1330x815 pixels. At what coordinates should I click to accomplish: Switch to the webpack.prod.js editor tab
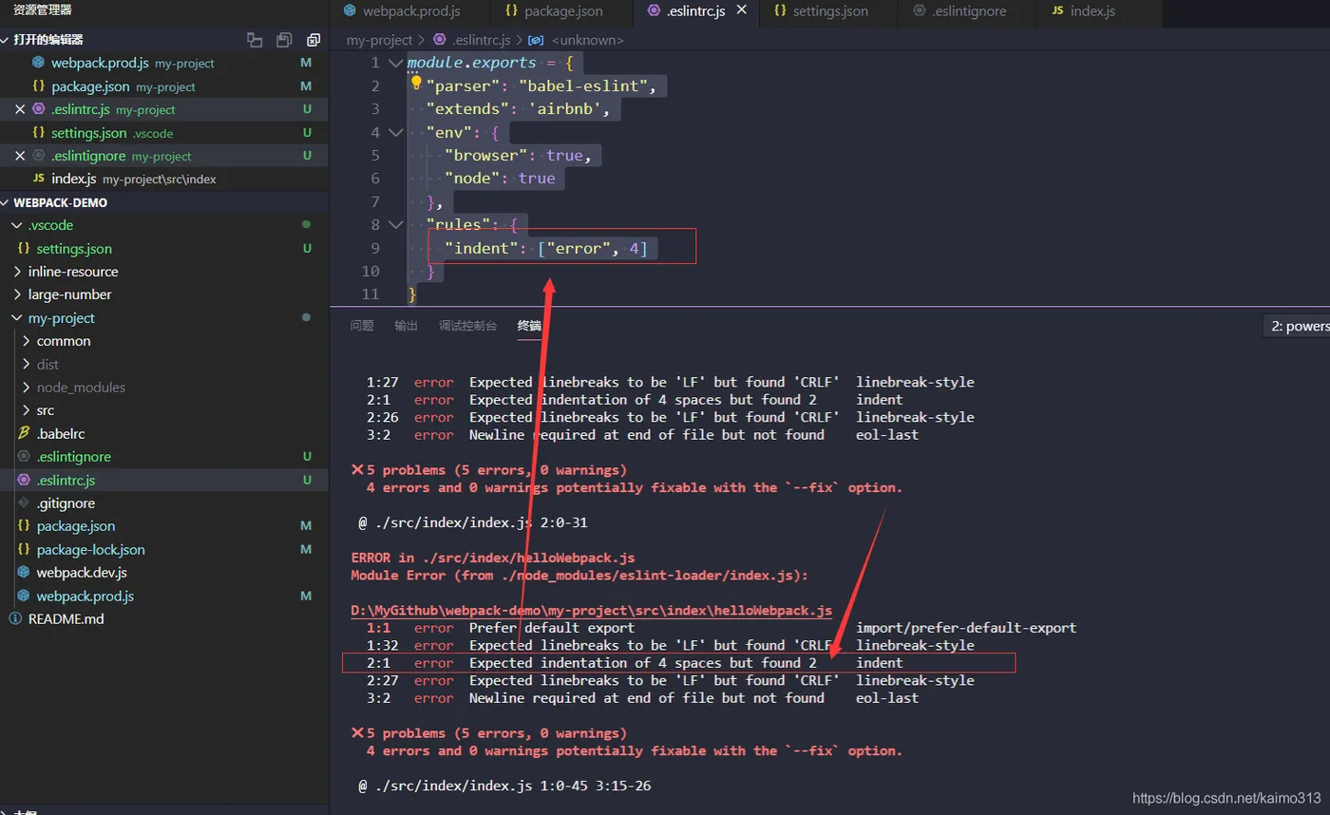click(x=411, y=12)
